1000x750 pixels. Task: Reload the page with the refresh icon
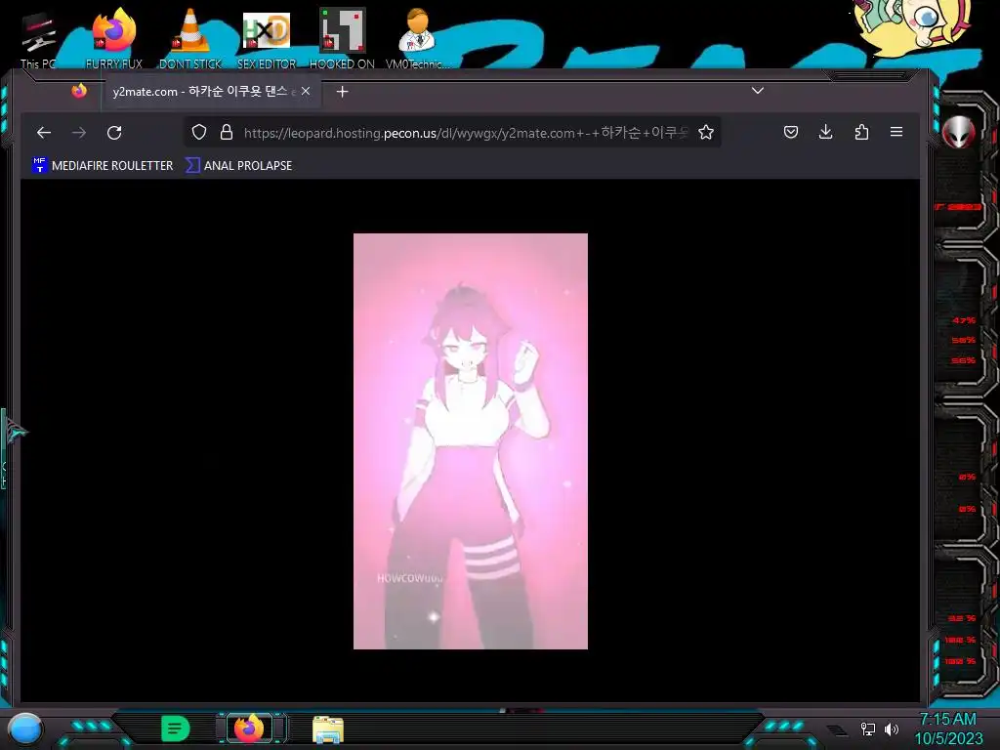coord(114,133)
